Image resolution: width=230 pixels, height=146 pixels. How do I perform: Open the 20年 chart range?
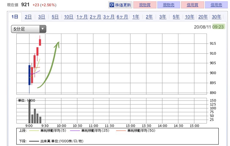point(203,17)
